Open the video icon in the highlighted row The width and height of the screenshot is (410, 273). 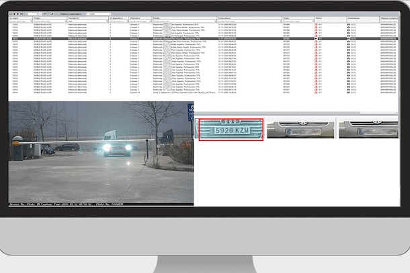click(317, 40)
